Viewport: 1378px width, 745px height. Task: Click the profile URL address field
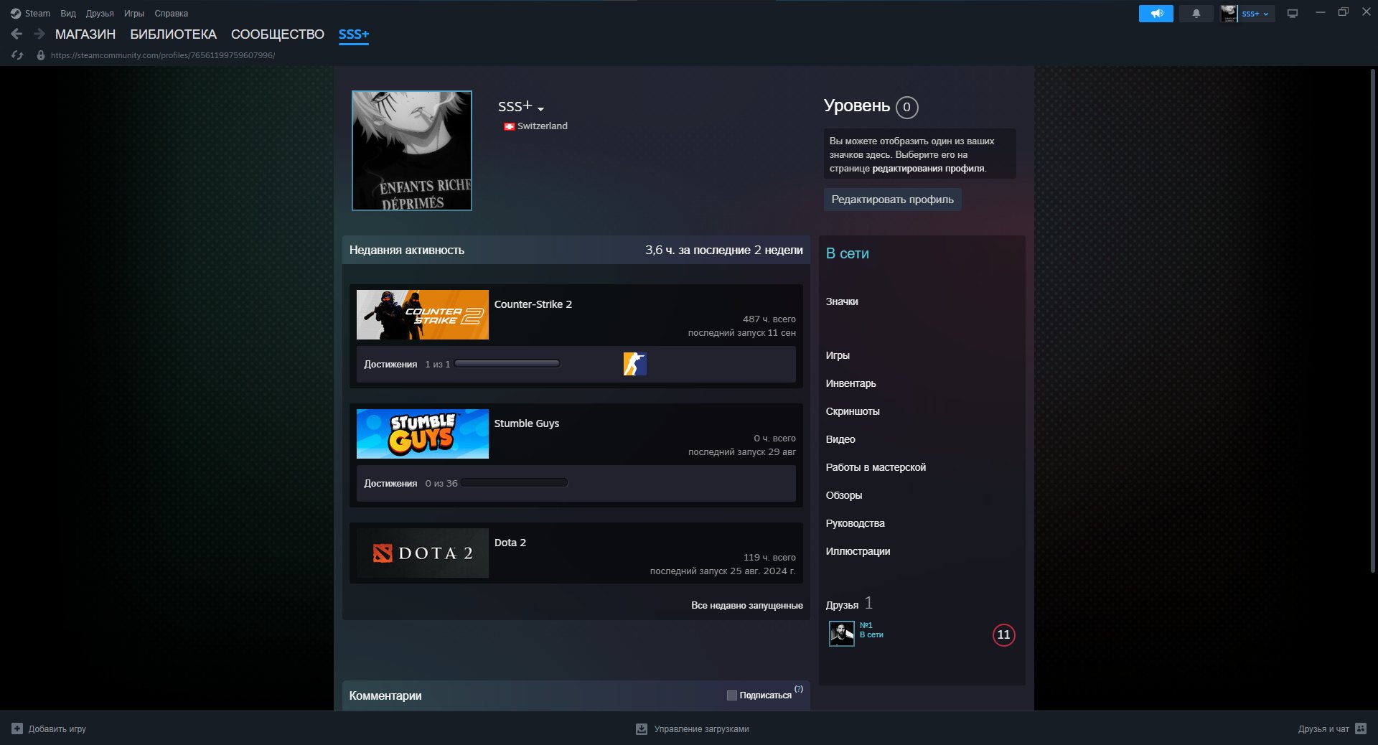click(x=163, y=55)
